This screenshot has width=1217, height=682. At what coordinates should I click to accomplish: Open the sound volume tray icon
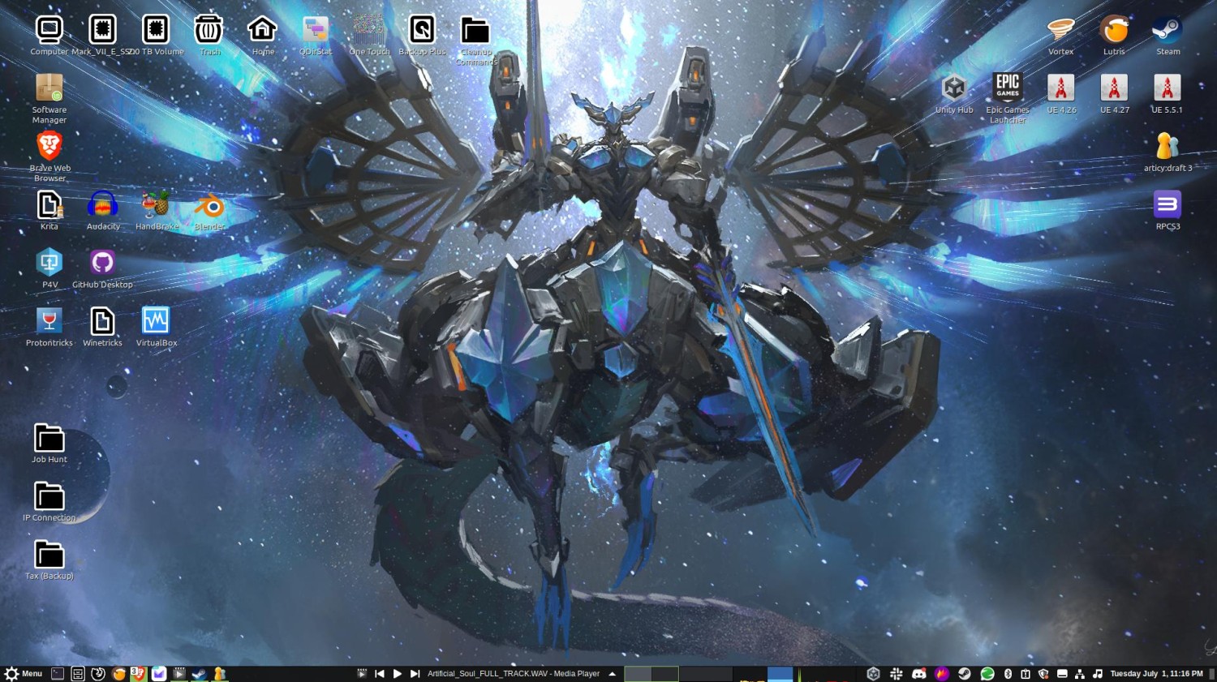point(1098,674)
